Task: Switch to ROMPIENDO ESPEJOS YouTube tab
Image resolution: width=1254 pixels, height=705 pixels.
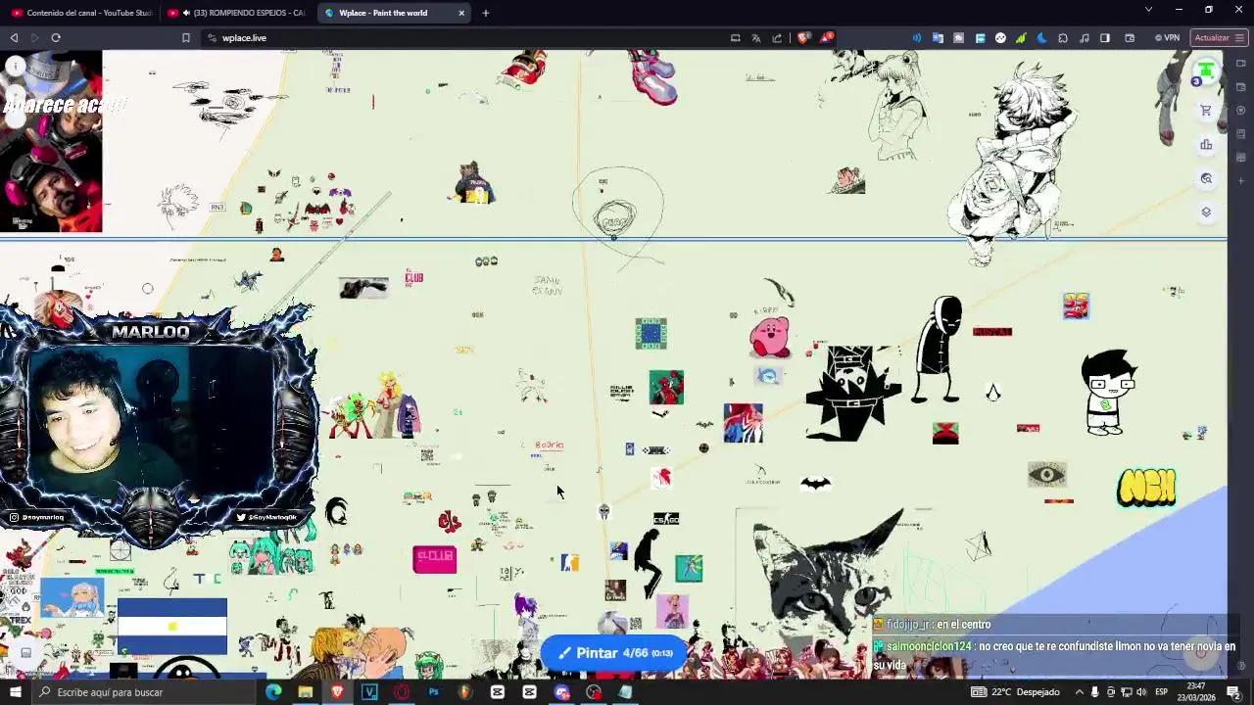Action: click(x=236, y=13)
